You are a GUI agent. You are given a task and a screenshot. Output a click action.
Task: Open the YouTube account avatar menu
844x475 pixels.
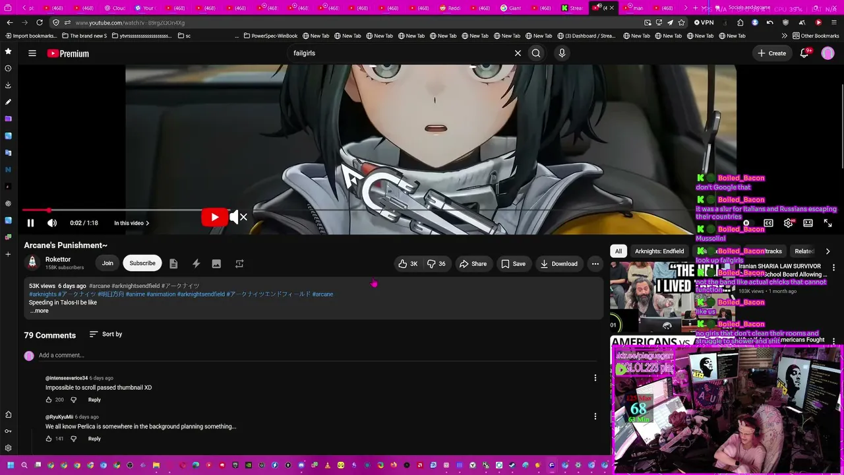coord(828,53)
